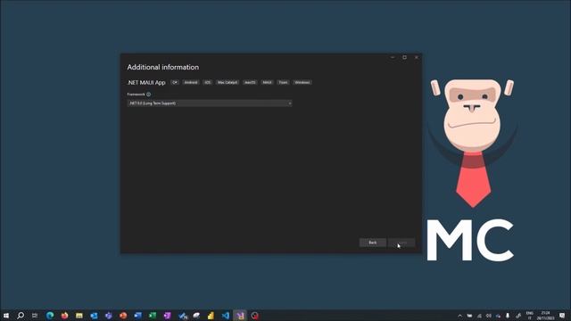Close the Additional information dialog
This screenshot has height=321, width=571.
(x=417, y=57)
